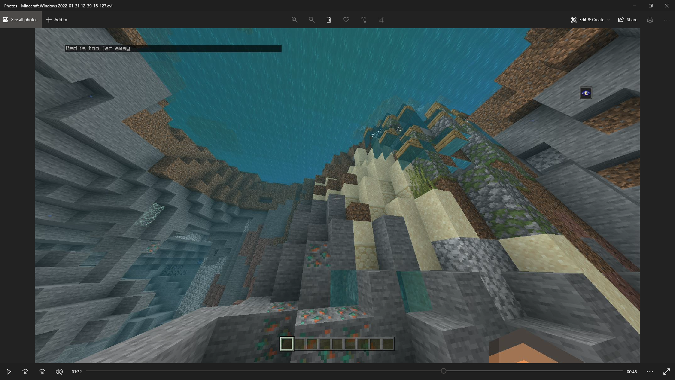This screenshot has height=380, width=675.
Task: Open more playback options ellipsis
Action: 650,372
